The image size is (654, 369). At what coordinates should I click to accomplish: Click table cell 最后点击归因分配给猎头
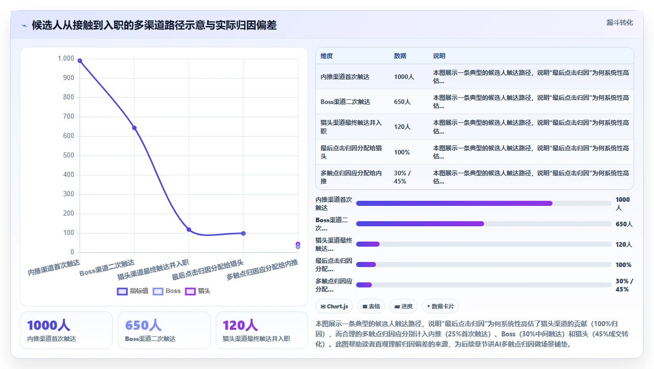(351, 152)
